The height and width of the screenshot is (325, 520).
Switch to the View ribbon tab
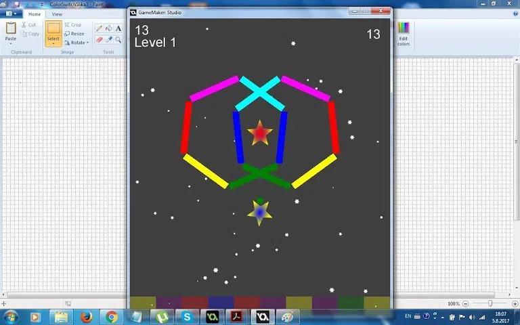tap(57, 14)
